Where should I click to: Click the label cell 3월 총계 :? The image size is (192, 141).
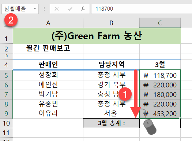(x=111, y=123)
